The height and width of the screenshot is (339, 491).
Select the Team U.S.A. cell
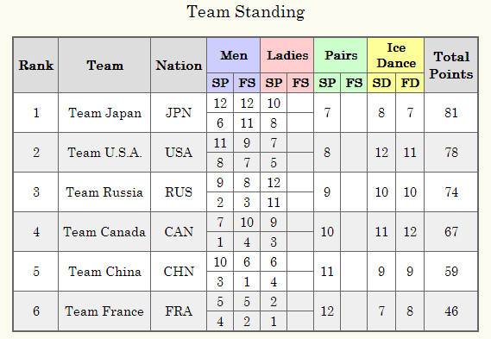104,153
